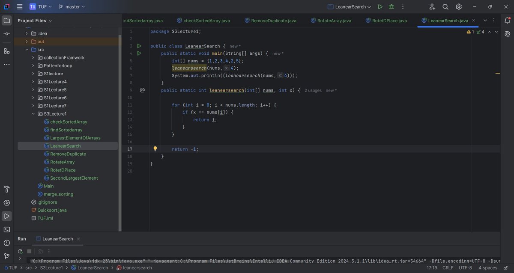Click the run gutter icon beside main method
This screenshot has width=514, height=273.
pyautogui.click(x=139, y=53)
